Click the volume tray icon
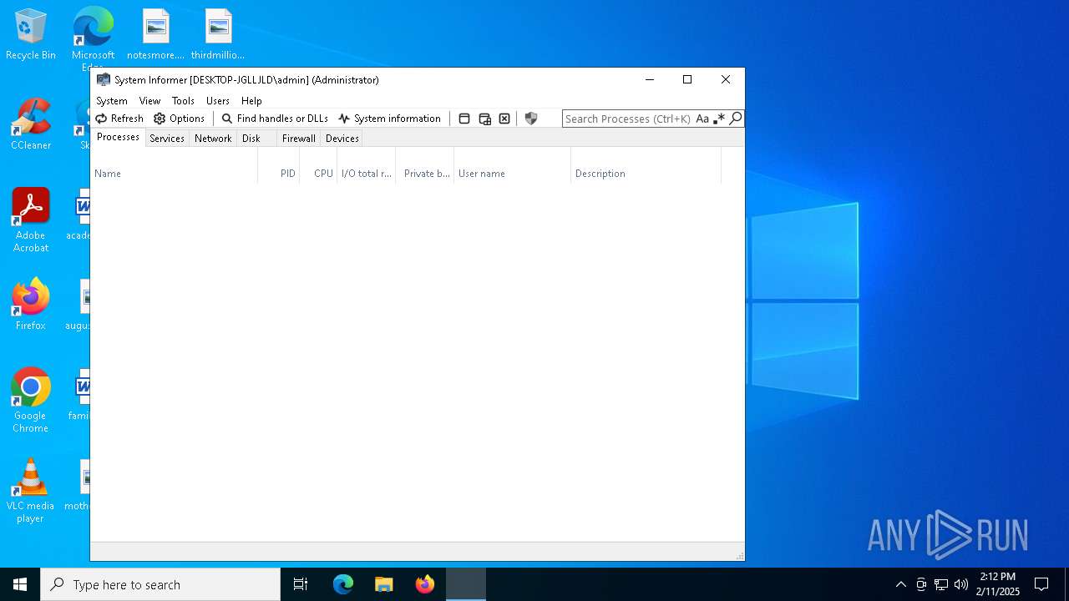The height and width of the screenshot is (601, 1069). coord(961,584)
